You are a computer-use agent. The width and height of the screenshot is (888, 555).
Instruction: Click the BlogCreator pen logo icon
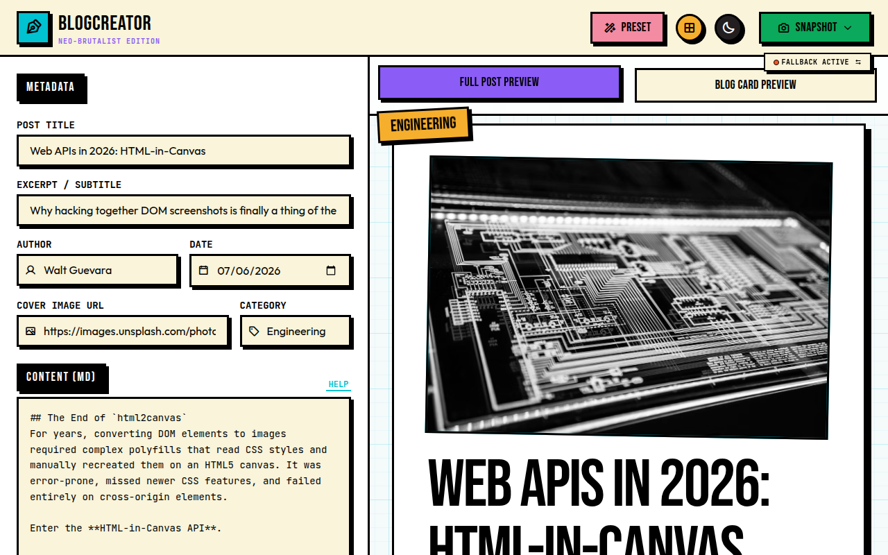click(33, 27)
